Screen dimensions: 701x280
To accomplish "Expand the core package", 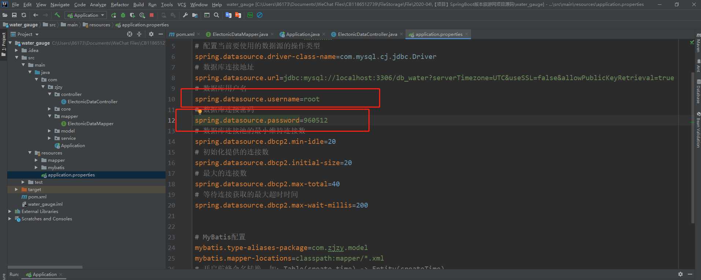I will pyautogui.click(x=49, y=109).
